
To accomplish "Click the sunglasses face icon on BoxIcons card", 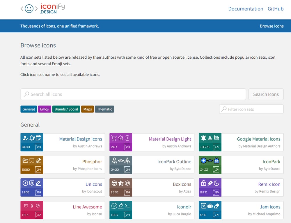I will point(114,183).
